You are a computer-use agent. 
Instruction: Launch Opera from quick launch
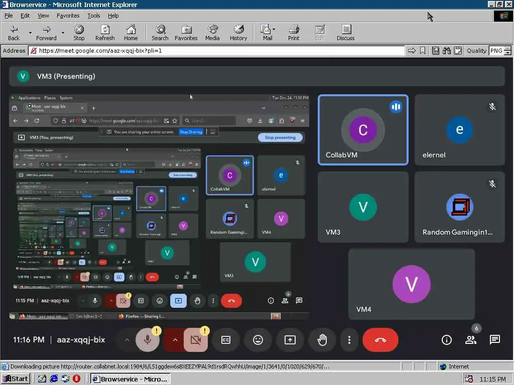[x=76, y=379]
